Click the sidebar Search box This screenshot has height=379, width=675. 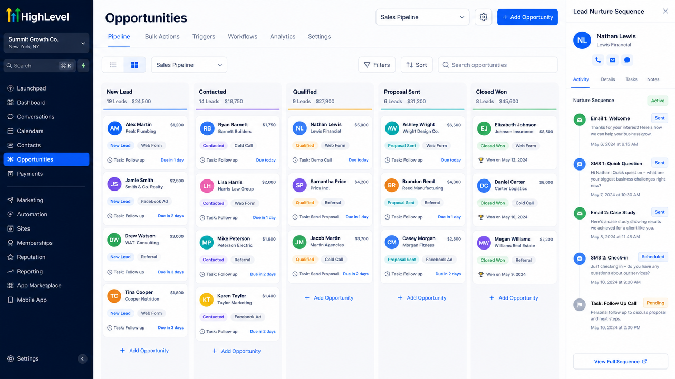40,66
